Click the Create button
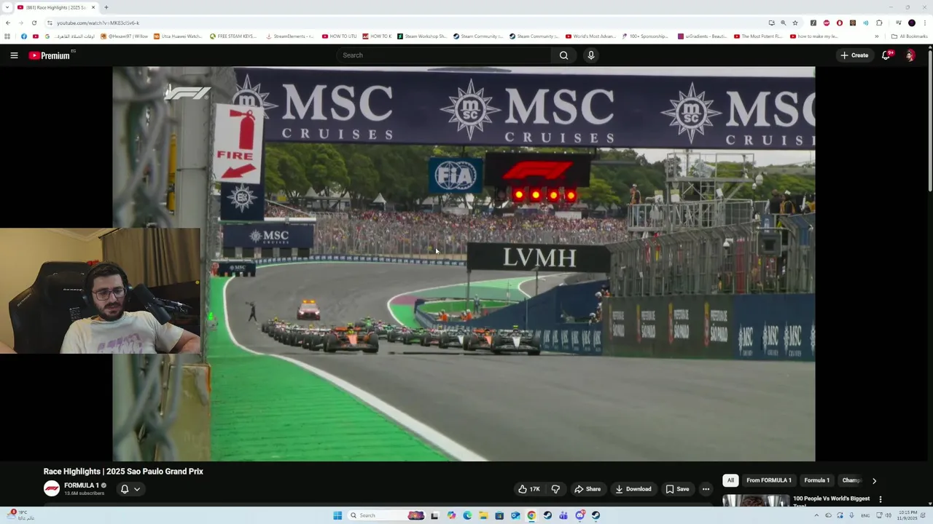 pyautogui.click(x=854, y=55)
